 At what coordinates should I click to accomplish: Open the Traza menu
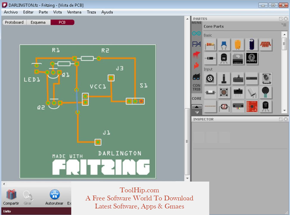tap(92, 12)
